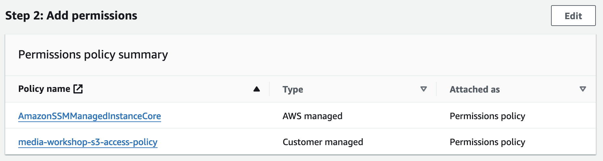Sort by the Policy name column header
This screenshot has height=161, width=603.
[44, 89]
